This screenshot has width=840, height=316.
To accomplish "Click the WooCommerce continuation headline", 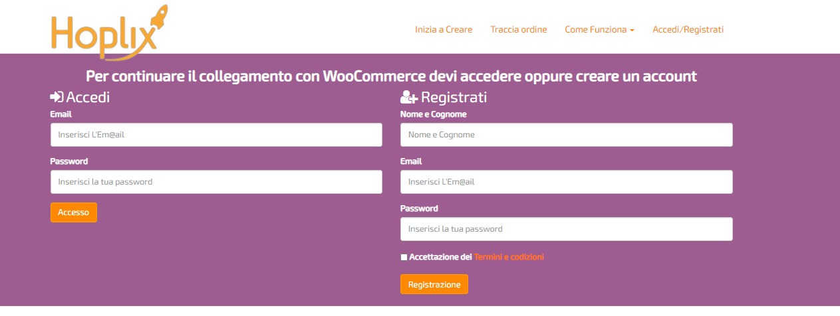I will click(x=392, y=76).
